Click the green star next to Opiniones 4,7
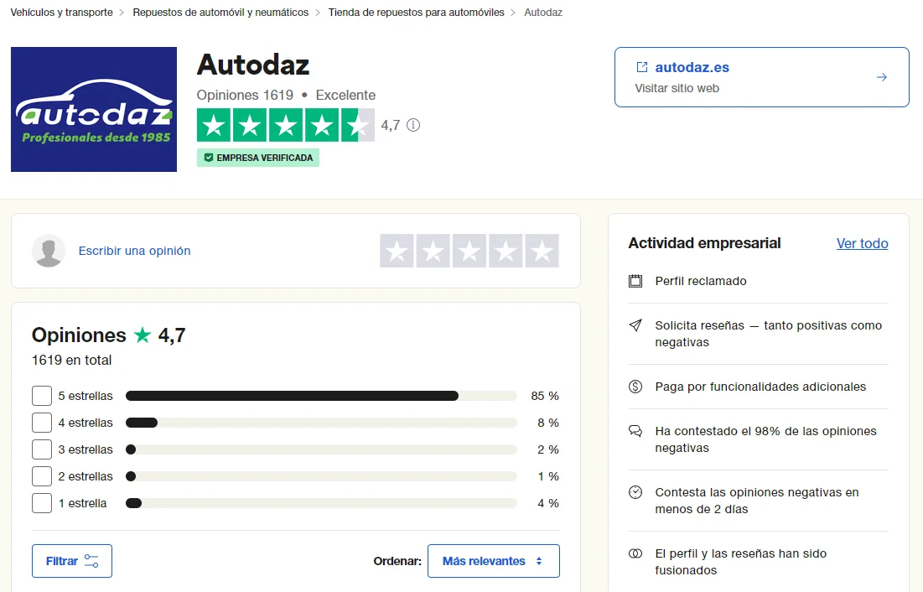The height and width of the screenshot is (592, 923). click(x=142, y=335)
